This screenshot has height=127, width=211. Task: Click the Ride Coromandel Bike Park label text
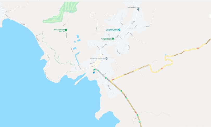pos(59,30)
